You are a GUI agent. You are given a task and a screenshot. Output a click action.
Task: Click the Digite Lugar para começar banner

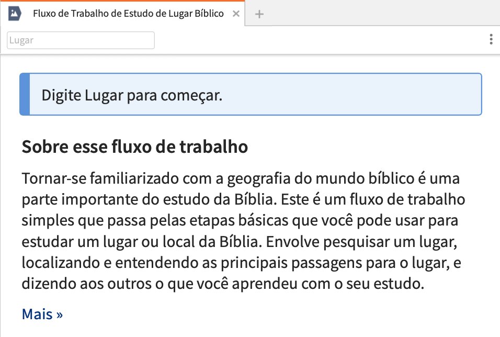251,94
